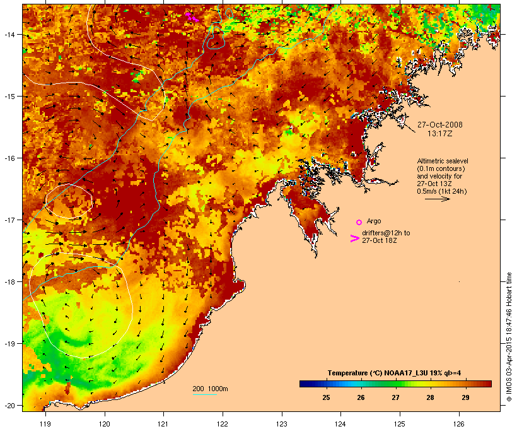Screen dimensions: 517x429
Task: Click the magenta drifter track near top
Action: click(x=192, y=17)
